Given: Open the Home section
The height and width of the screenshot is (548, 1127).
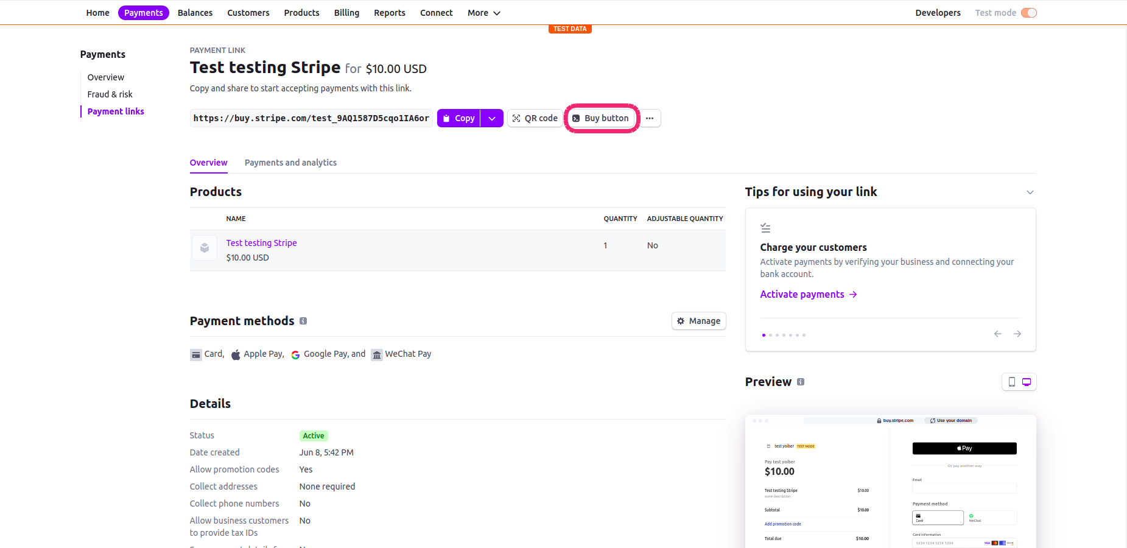Looking at the screenshot, I should pyautogui.click(x=97, y=13).
